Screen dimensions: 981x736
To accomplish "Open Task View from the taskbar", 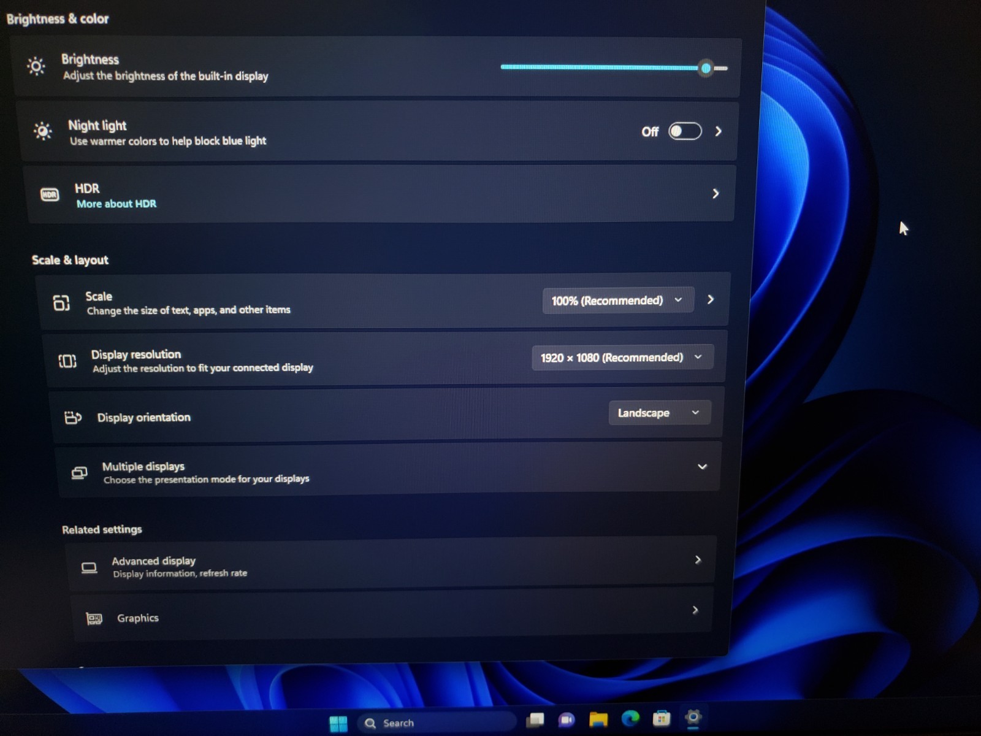I will pyautogui.click(x=535, y=719).
